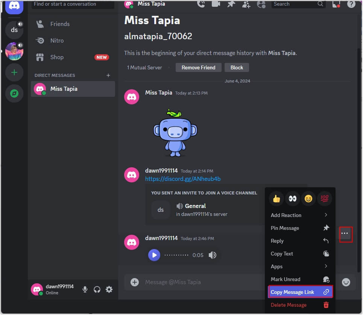Toggle your microphone mute
The height and width of the screenshot is (315, 363).
tap(85, 289)
